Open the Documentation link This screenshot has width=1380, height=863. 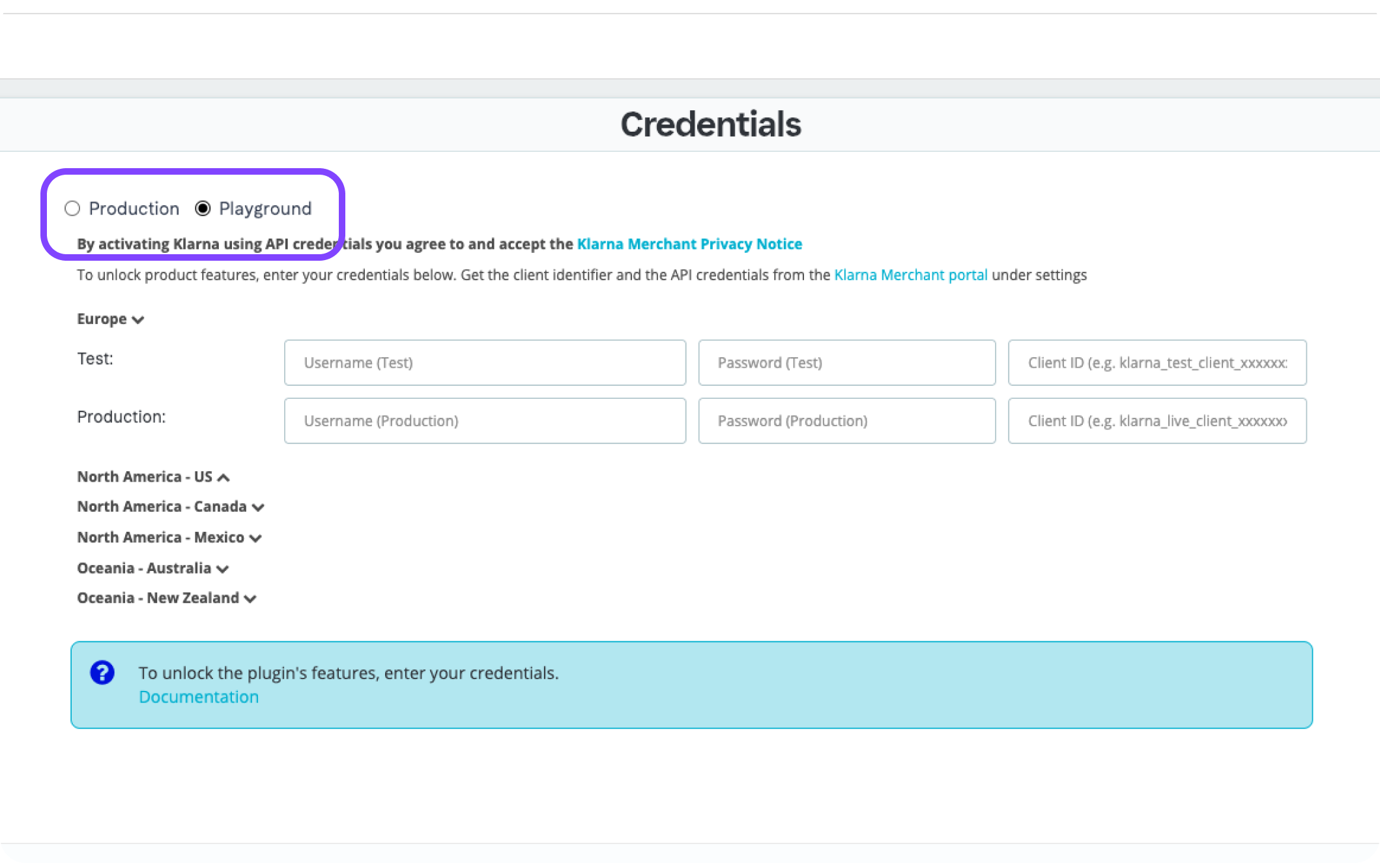199,696
